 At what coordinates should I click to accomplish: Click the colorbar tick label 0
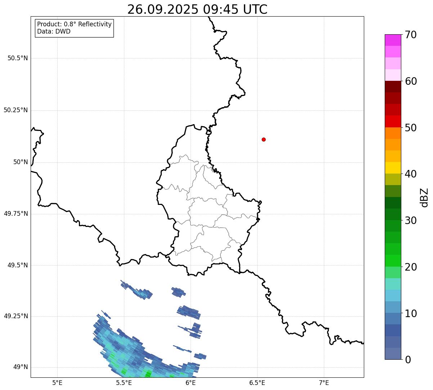pos(408,360)
